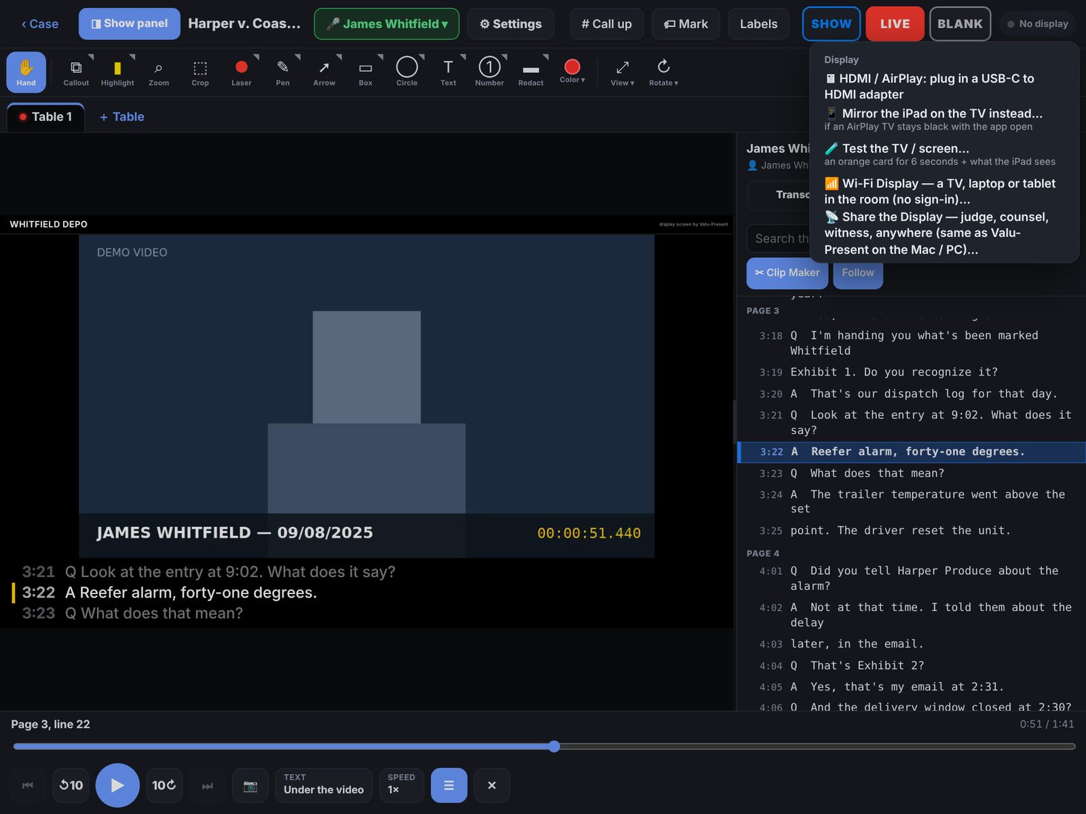Open the James Whitfield witness dropdown

(x=387, y=24)
